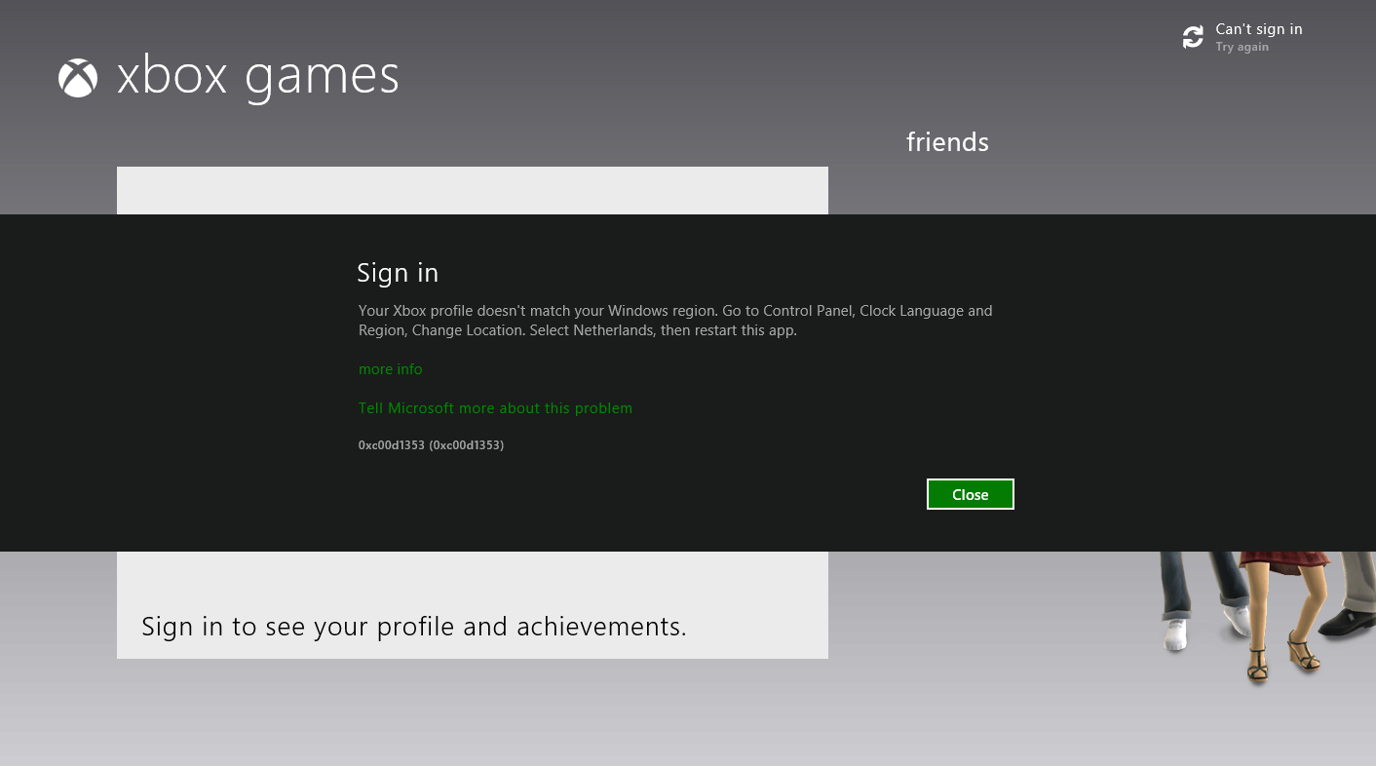Click the region mismatch message text
Screen dimensions: 1376x766
pyautogui.click(x=675, y=321)
